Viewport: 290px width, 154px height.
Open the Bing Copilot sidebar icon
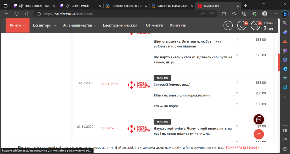point(285,14)
